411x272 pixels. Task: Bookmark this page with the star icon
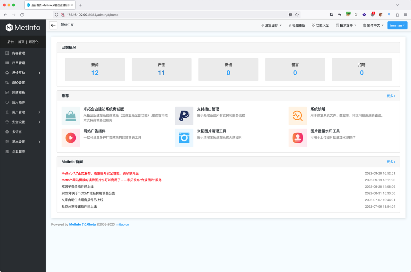(x=297, y=15)
